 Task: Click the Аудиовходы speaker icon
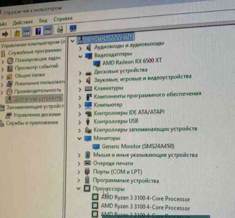[89, 48]
